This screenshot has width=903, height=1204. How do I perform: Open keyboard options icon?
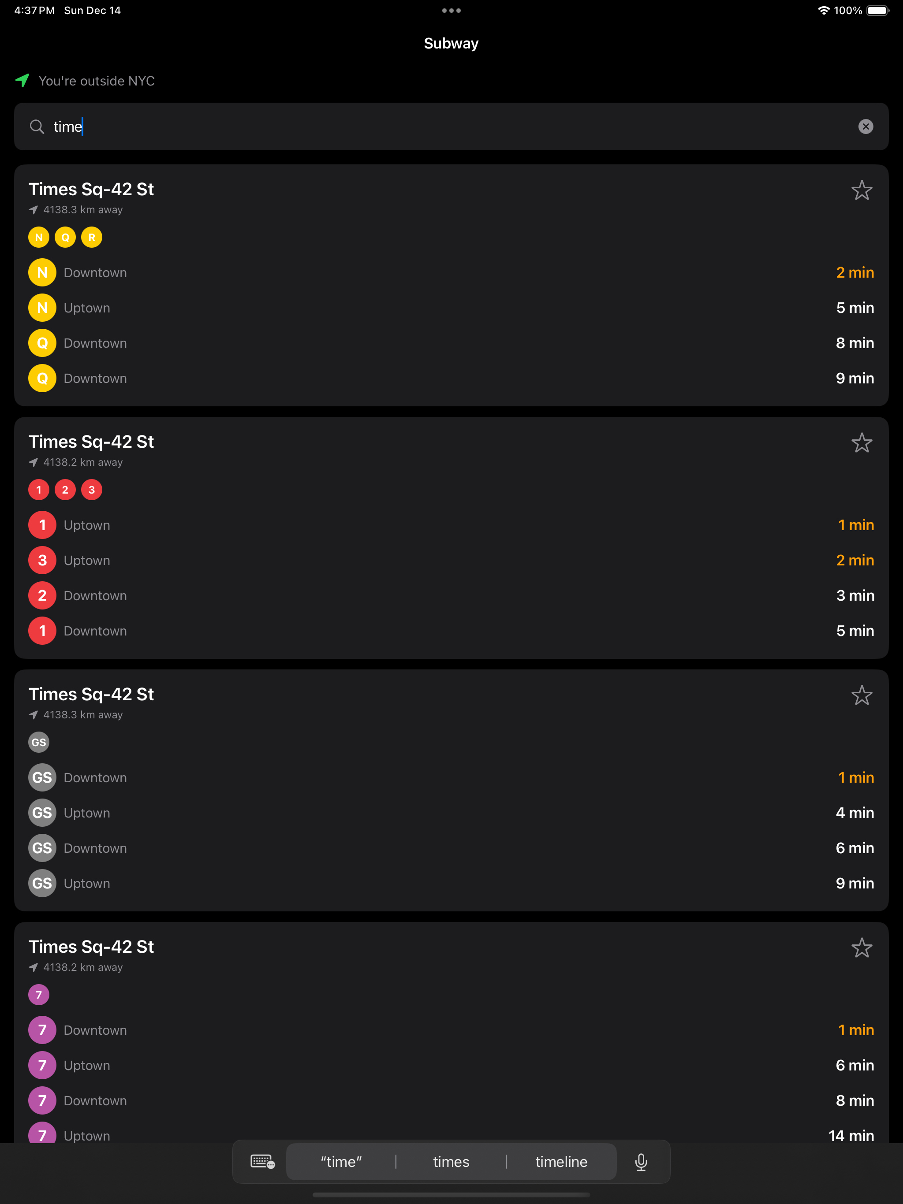[262, 1162]
